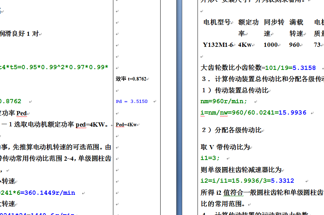Viewport: 324px width, 215px height.
Task: Click the heading 2）分配各级传动比
Action: point(232,130)
